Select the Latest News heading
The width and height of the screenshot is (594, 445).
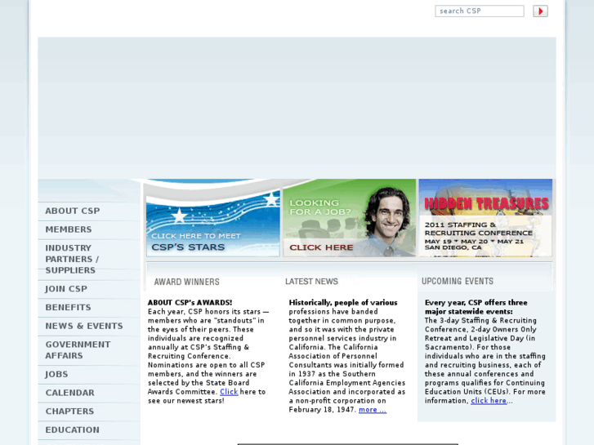coord(311,282)
